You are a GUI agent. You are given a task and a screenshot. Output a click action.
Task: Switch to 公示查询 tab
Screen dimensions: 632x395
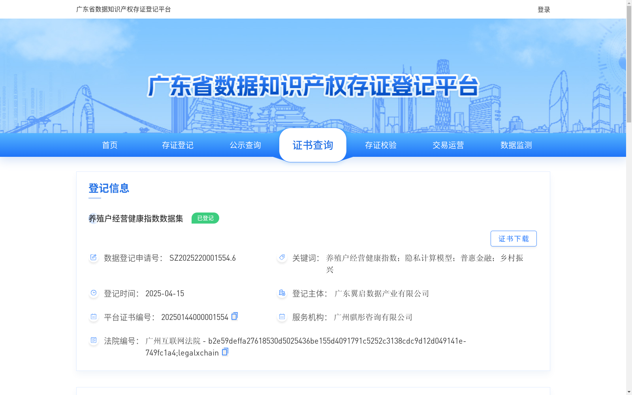pyautogui.click(x=245, y=145)
